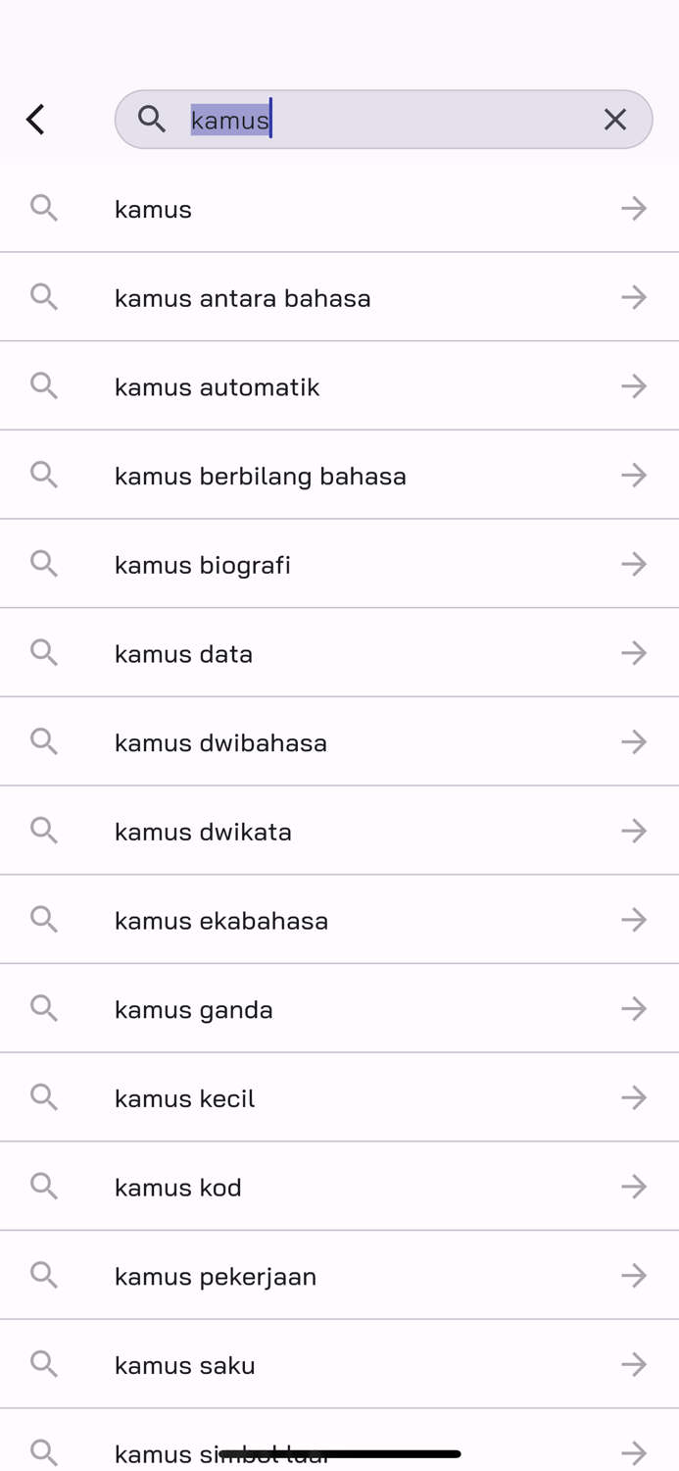Click the magnifier icon next to kamus ekabahasa

[44, 919]
